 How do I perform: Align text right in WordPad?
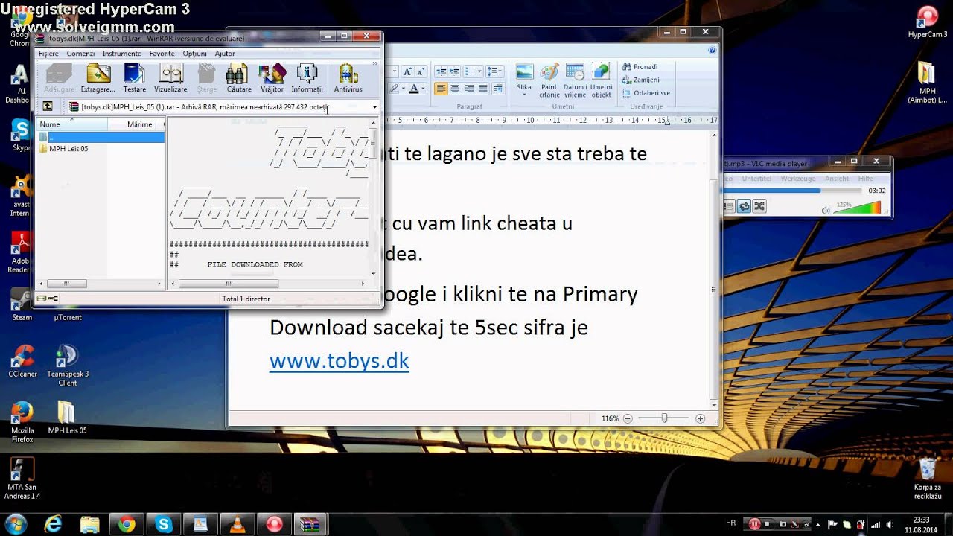point(469,89)
